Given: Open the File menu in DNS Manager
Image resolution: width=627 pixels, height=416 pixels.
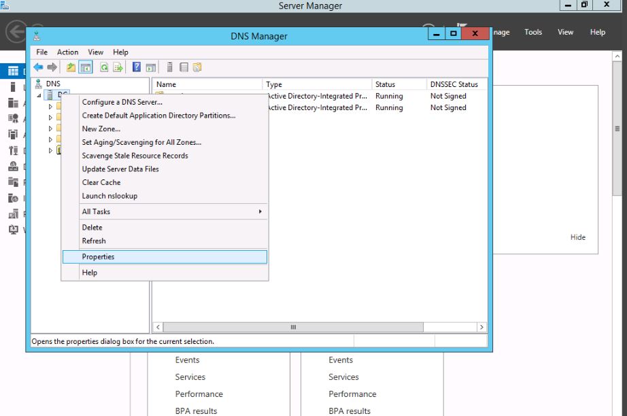Looking at the screenshot, I should click(x=41, y=52).
